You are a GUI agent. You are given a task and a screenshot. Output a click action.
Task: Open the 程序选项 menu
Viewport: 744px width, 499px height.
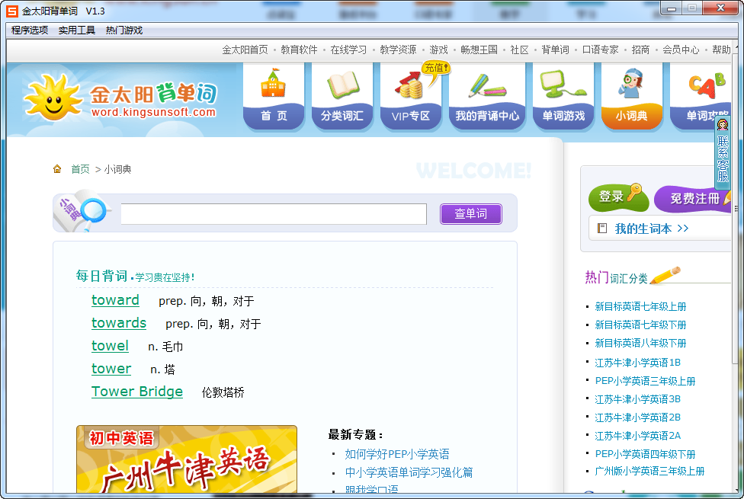30,30
